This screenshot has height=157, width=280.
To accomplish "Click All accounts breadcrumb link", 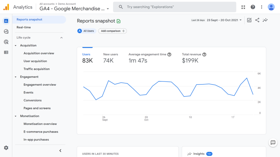I will (x=47, y=4).
